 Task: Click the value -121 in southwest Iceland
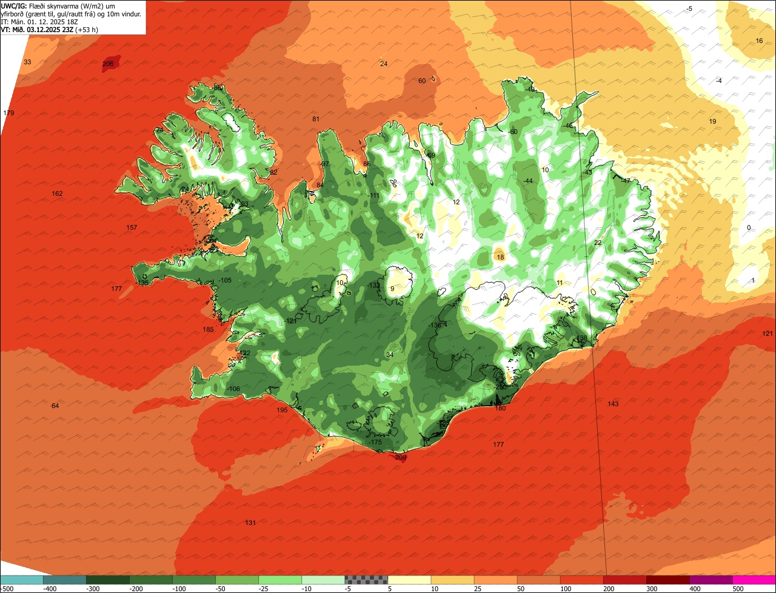291,321
